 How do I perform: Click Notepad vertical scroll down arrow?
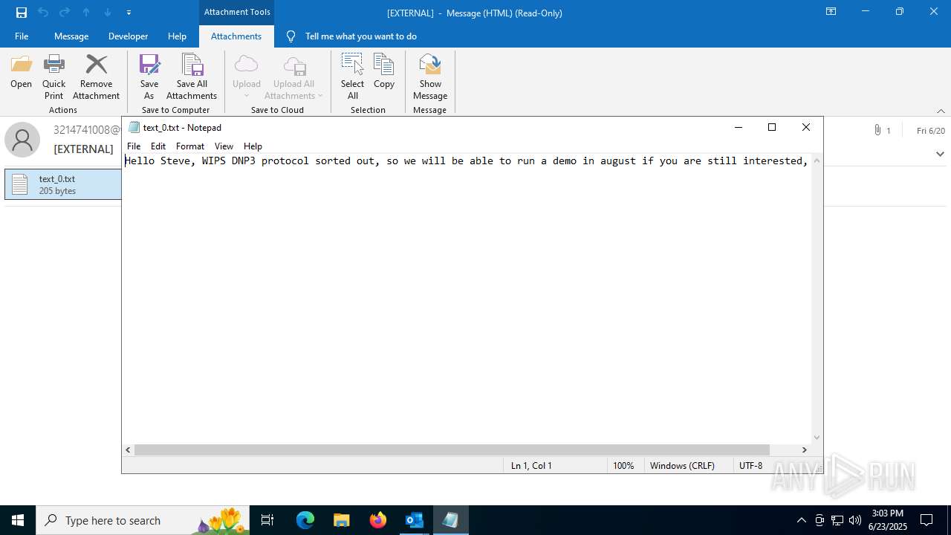pos(817,438)
